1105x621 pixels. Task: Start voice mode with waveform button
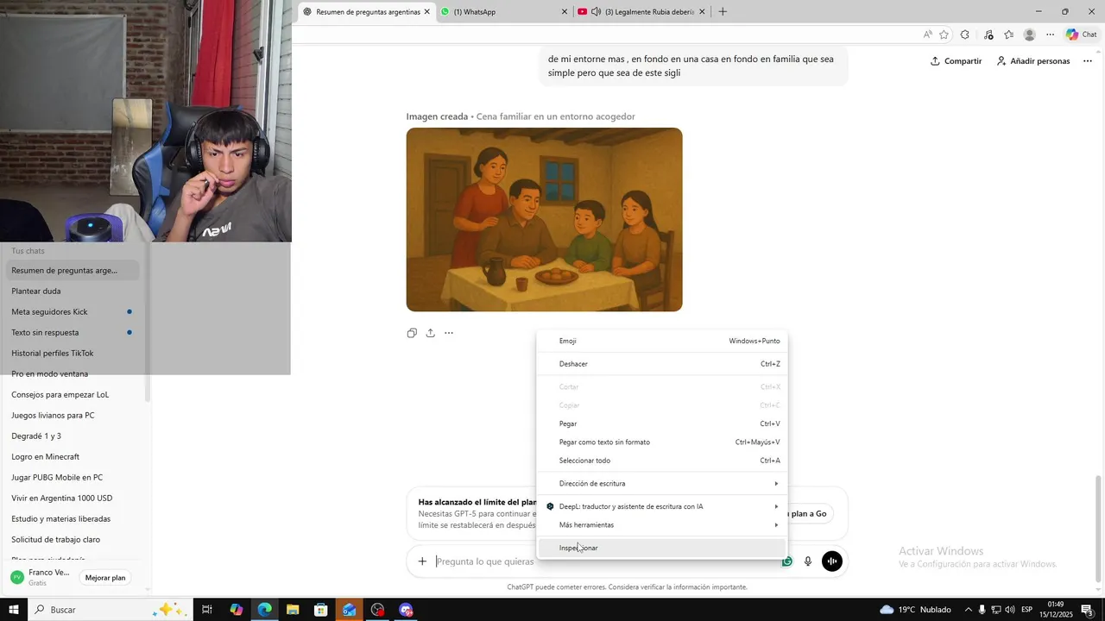832,561
